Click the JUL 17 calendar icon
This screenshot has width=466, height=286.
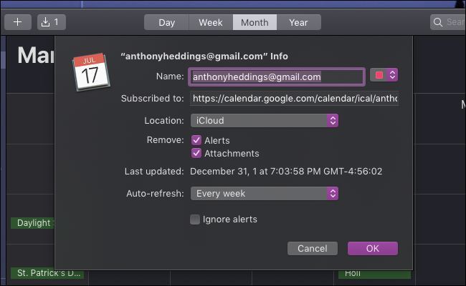coord(90,70)
